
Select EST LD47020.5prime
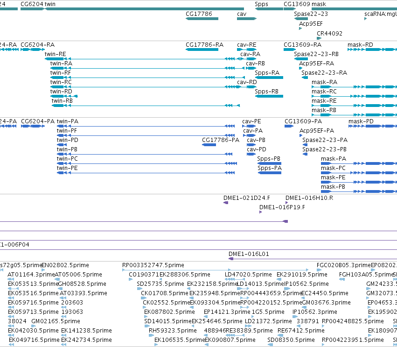coord(248,275)
